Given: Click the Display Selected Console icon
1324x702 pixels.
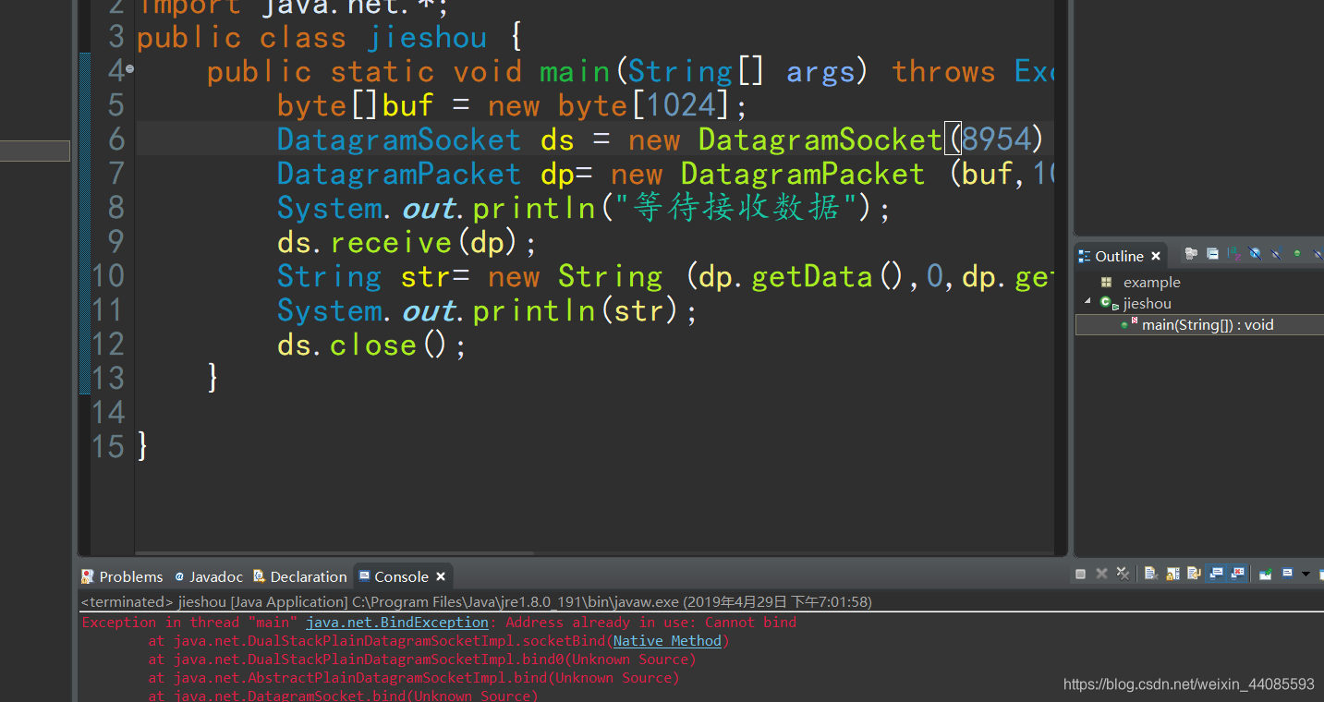Looking at the screenshot, I should tap(1287, 574).
